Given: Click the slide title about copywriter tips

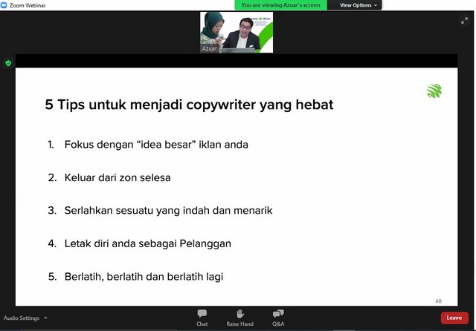Looking at the screenshot, I should click(189, 105).
